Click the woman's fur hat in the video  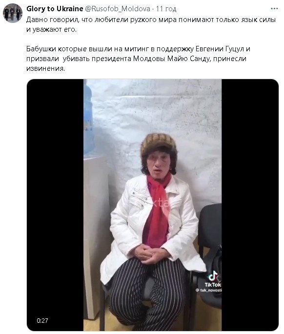pyautogui.click(x=158, y=145)
